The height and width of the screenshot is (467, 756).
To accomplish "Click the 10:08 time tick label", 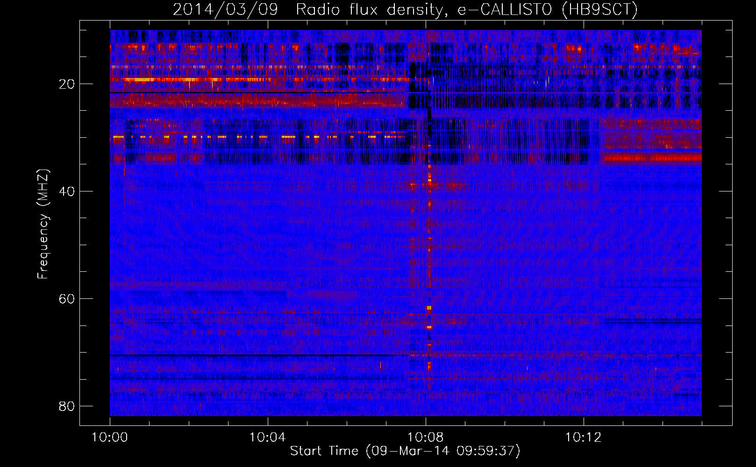I will pos(425,437).
